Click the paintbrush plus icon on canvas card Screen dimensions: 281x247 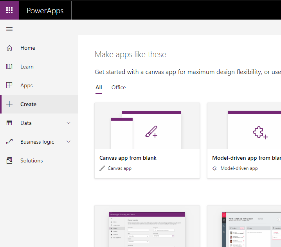tap(151, 132)
